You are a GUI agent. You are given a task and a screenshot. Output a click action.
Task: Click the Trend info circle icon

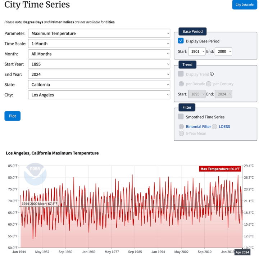(212, 74)
